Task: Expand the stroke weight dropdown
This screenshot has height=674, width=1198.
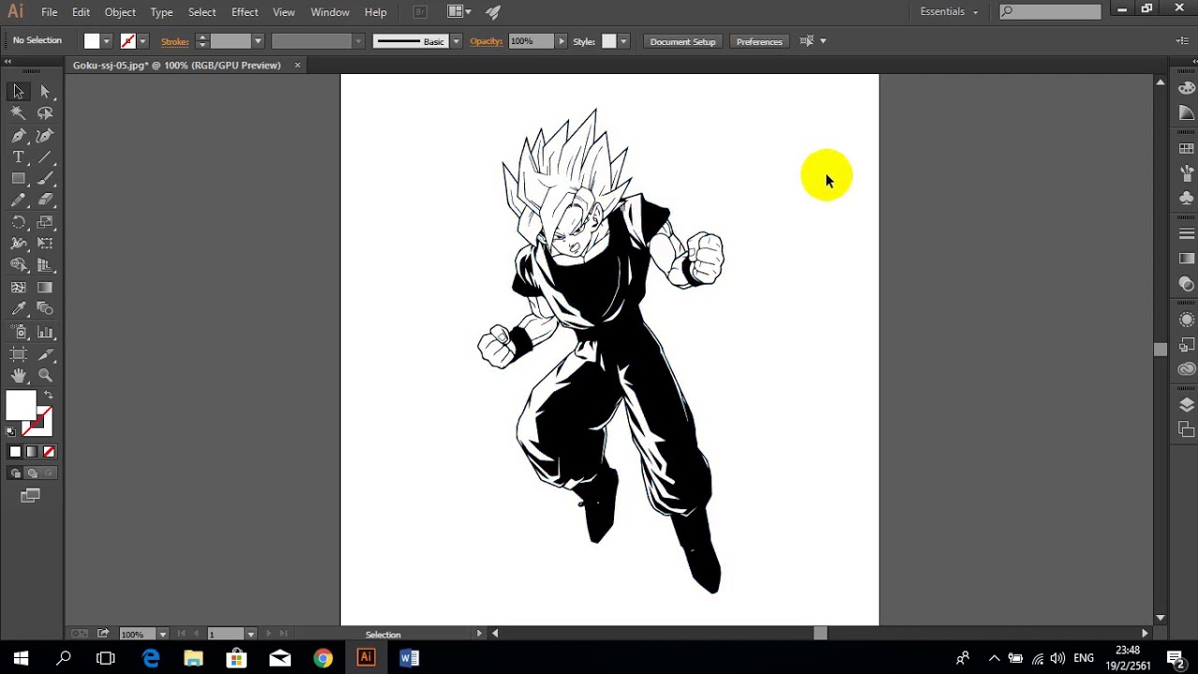Action: click(x=257, y=41)
